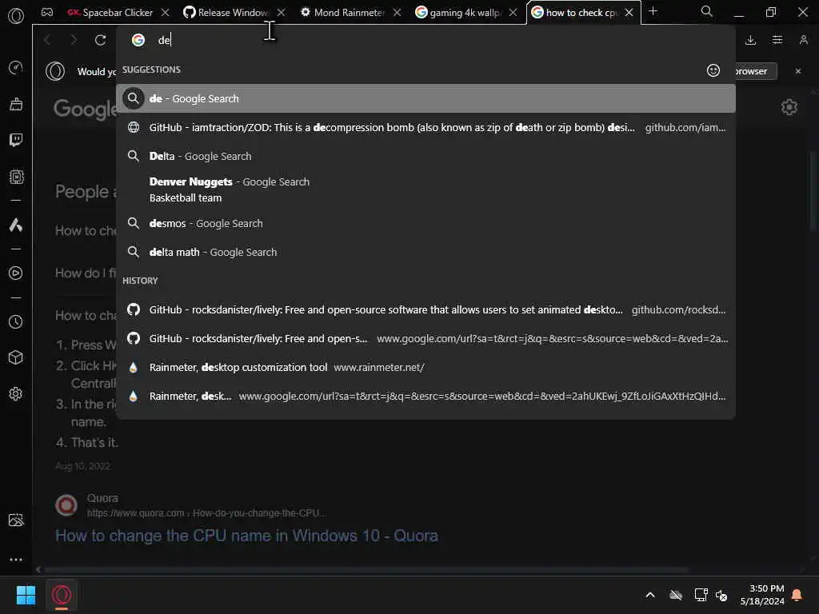Open Twitch panel in sidebar

click(x=16, y=140)
